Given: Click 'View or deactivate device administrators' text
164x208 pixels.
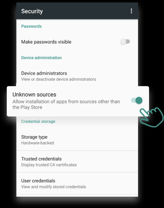Looking at the screenshot, I should 58,79.
